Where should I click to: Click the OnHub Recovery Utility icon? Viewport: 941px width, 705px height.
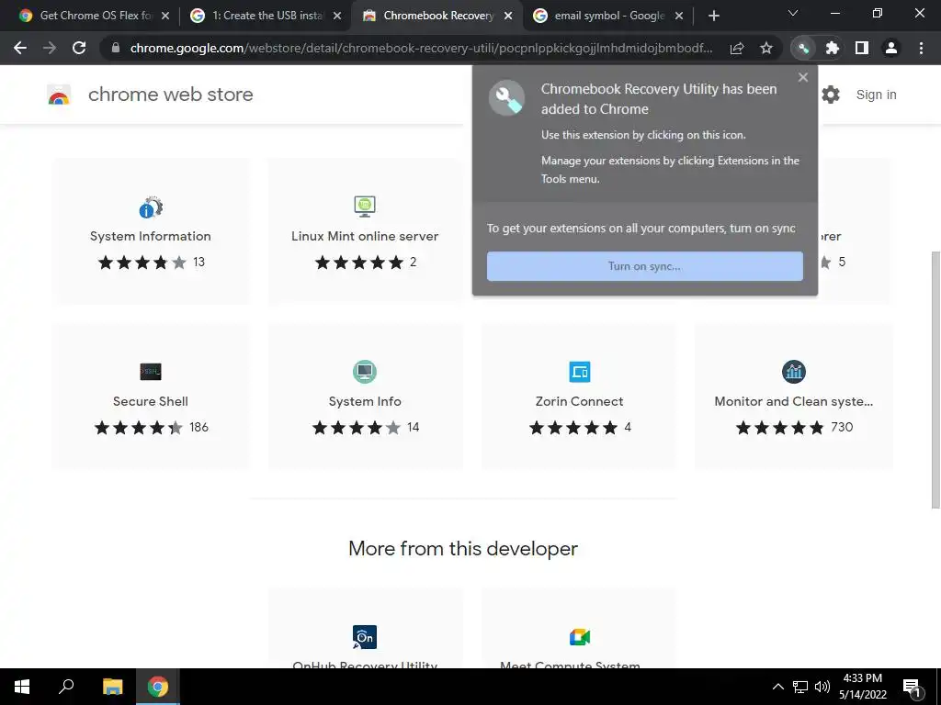point(365,637)
